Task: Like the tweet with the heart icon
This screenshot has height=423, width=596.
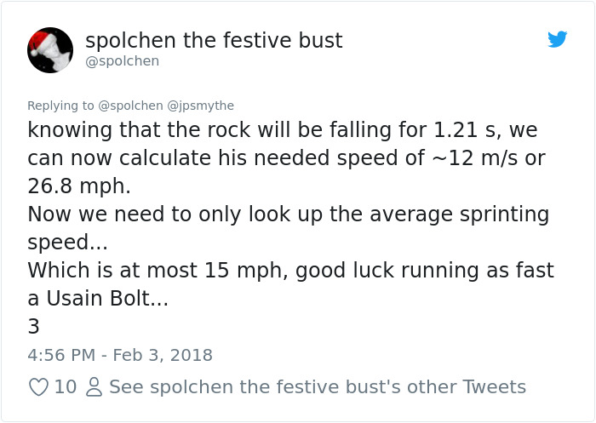Action: (x=38, y=387)
